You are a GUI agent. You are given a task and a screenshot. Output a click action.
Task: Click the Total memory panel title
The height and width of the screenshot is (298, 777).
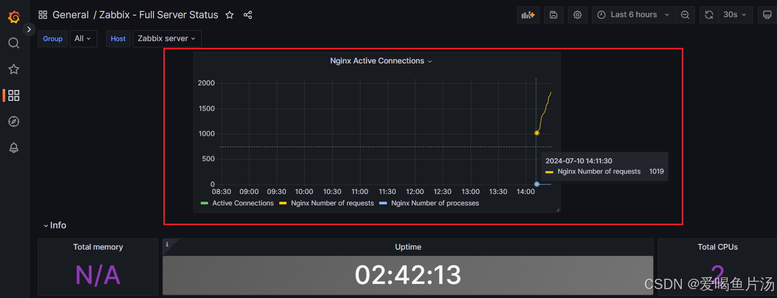point(98,247)
